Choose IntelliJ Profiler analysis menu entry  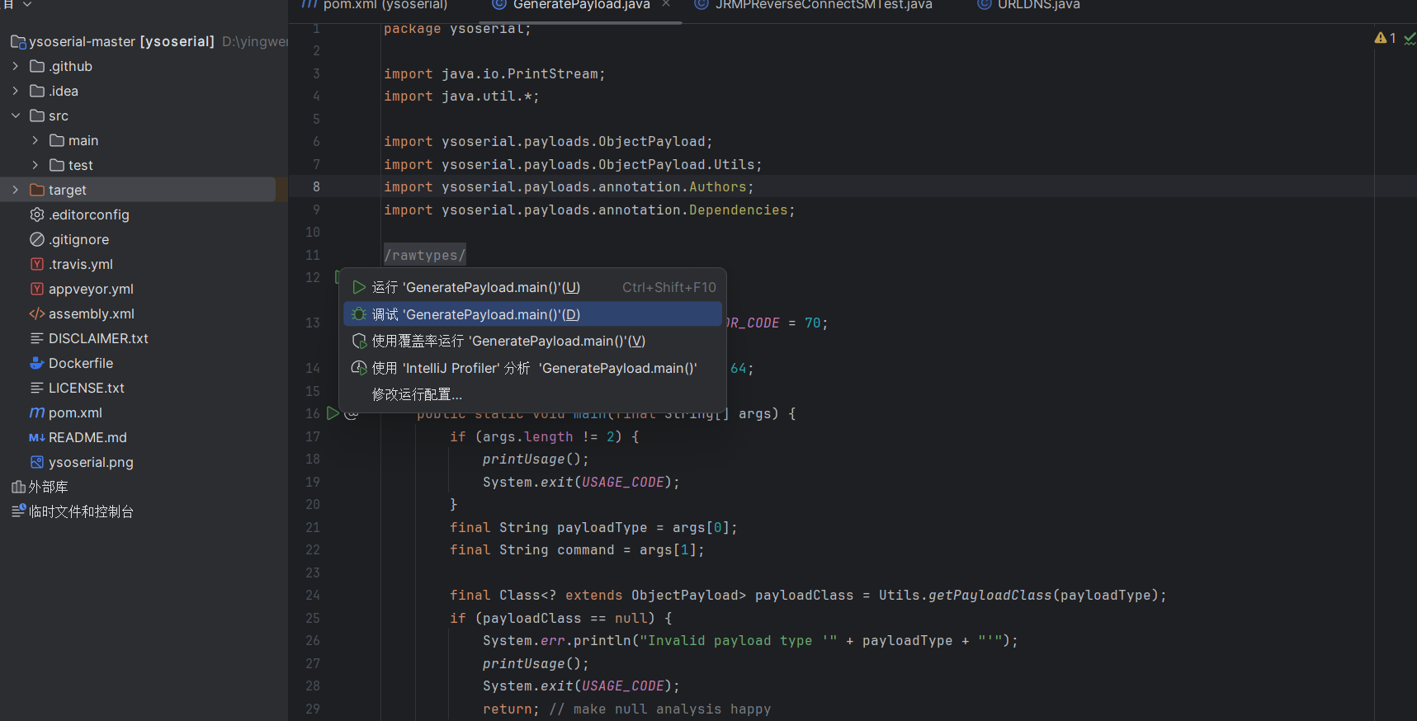pos(533,368)
